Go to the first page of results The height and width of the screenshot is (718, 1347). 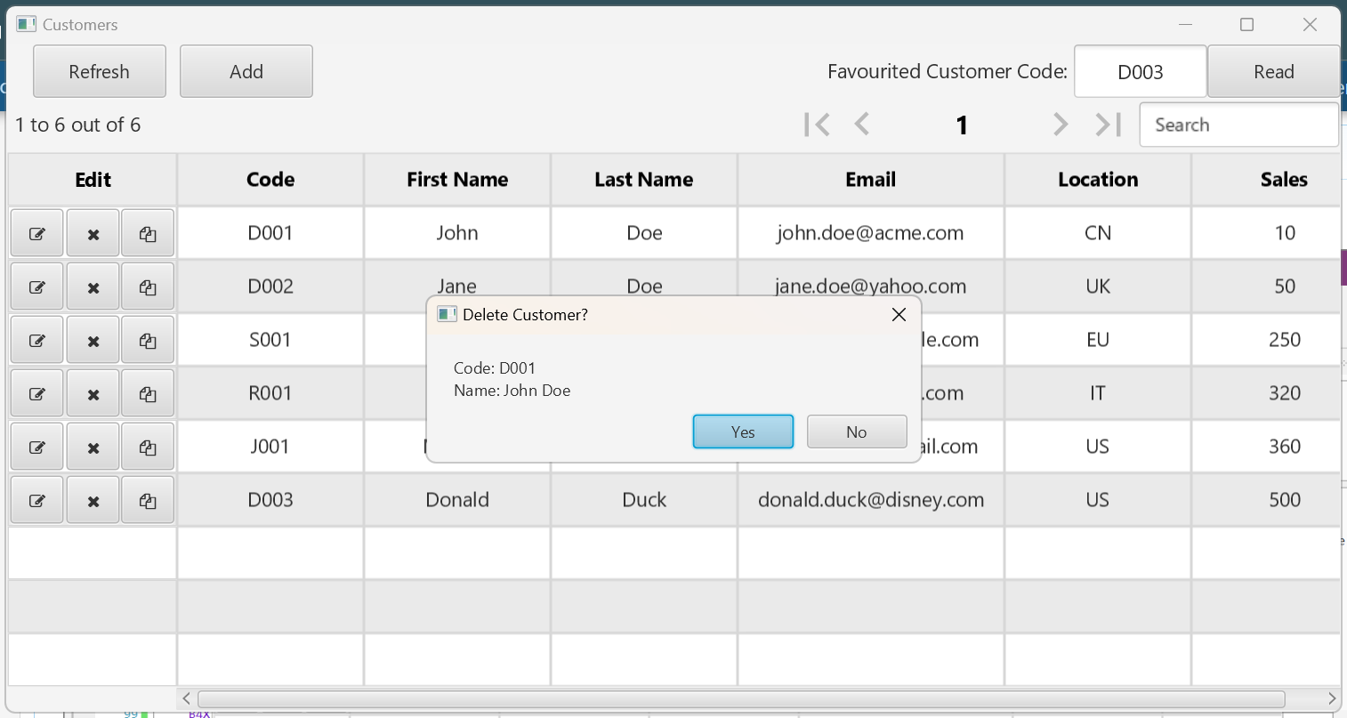pos(817,125)
